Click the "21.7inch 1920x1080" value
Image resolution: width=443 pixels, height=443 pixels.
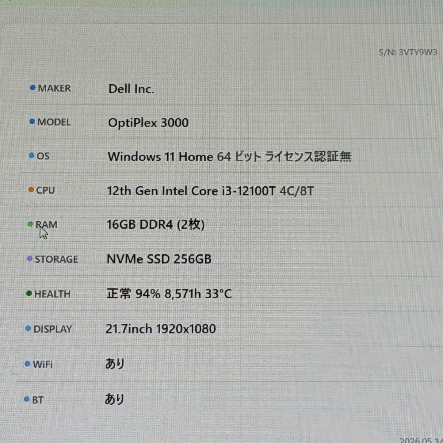[x=161, y=329]
